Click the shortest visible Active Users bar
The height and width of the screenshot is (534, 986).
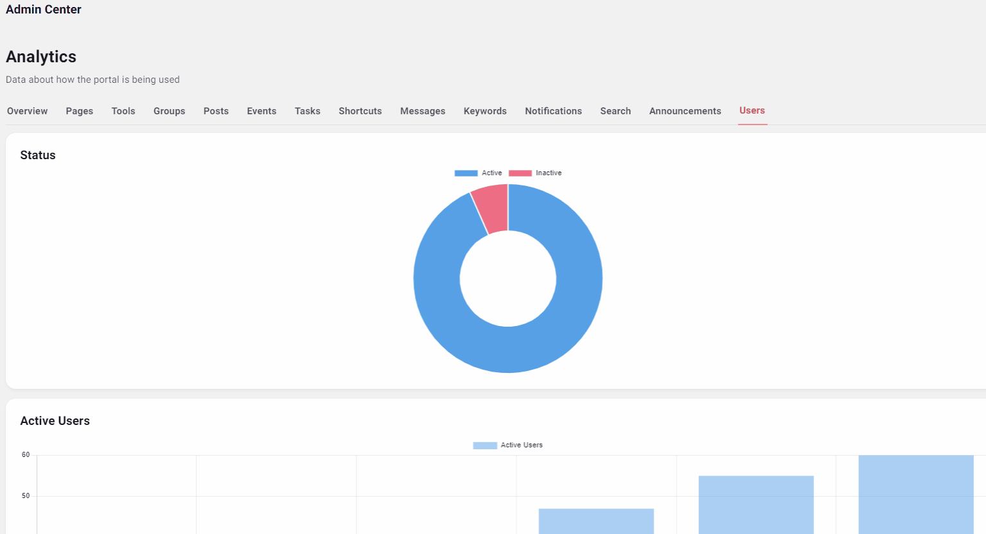point(596,521)
